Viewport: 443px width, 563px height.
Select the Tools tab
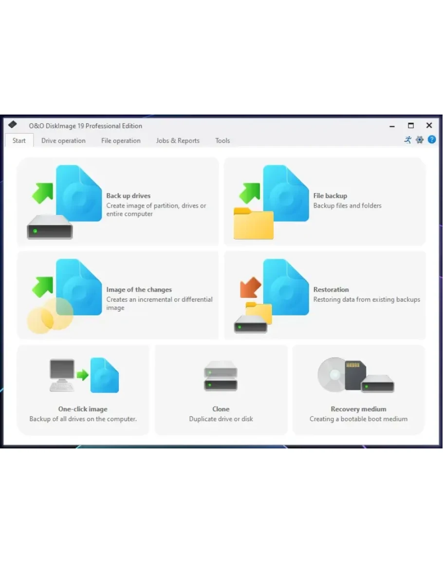(222, 141)
